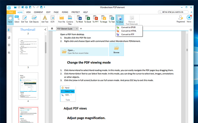Collapse the ribbon with the chevron
The height and width of the screenshot is (123, 198).
[191, 12]
